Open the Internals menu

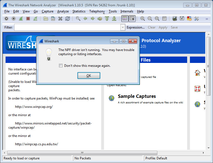pyautogui.click(x=127, y=11)
